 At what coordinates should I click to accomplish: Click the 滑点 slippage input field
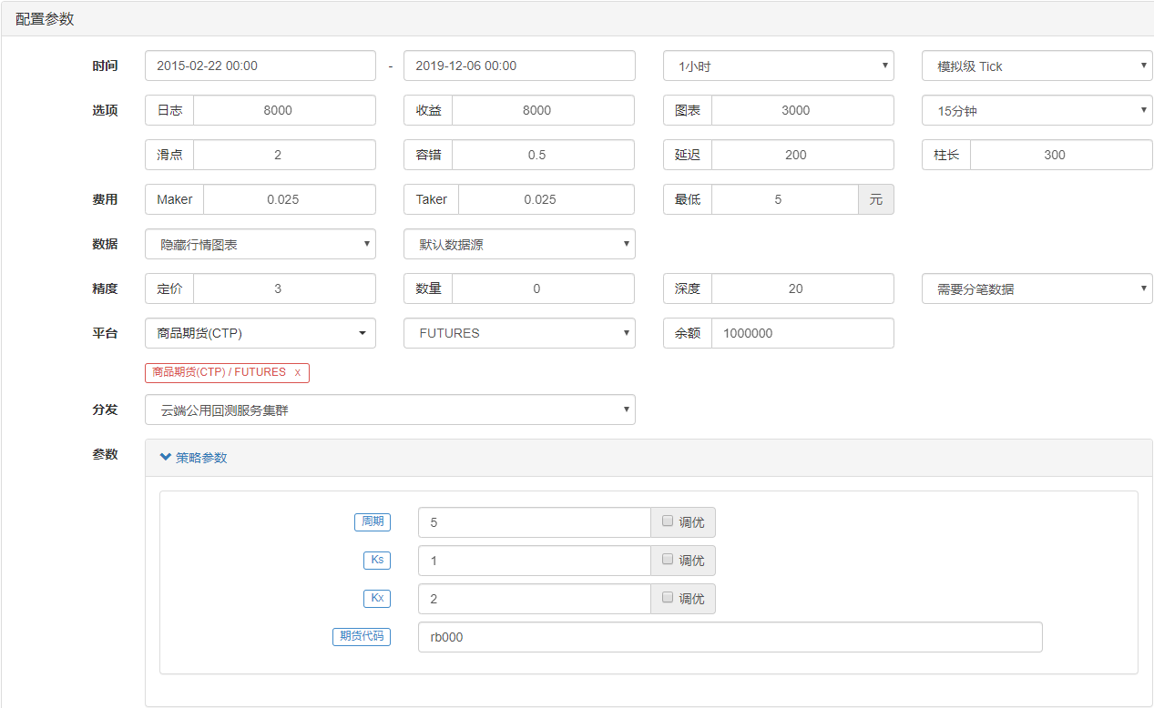click(283, 156)
